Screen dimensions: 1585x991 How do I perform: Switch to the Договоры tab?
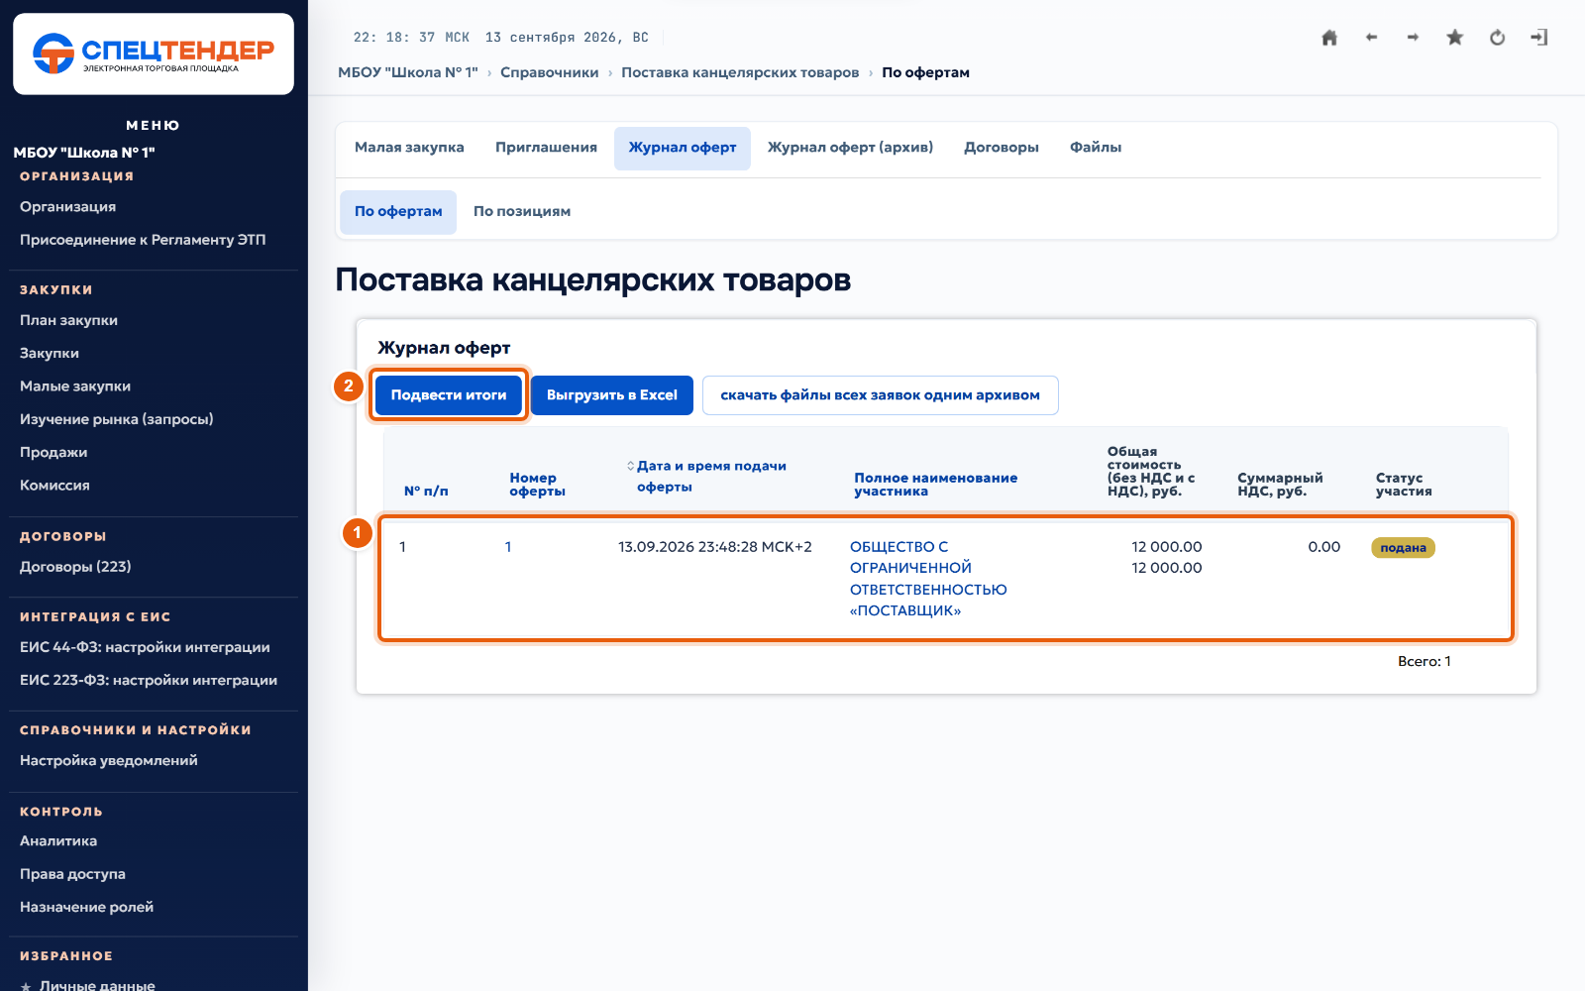coord(1002,148)
